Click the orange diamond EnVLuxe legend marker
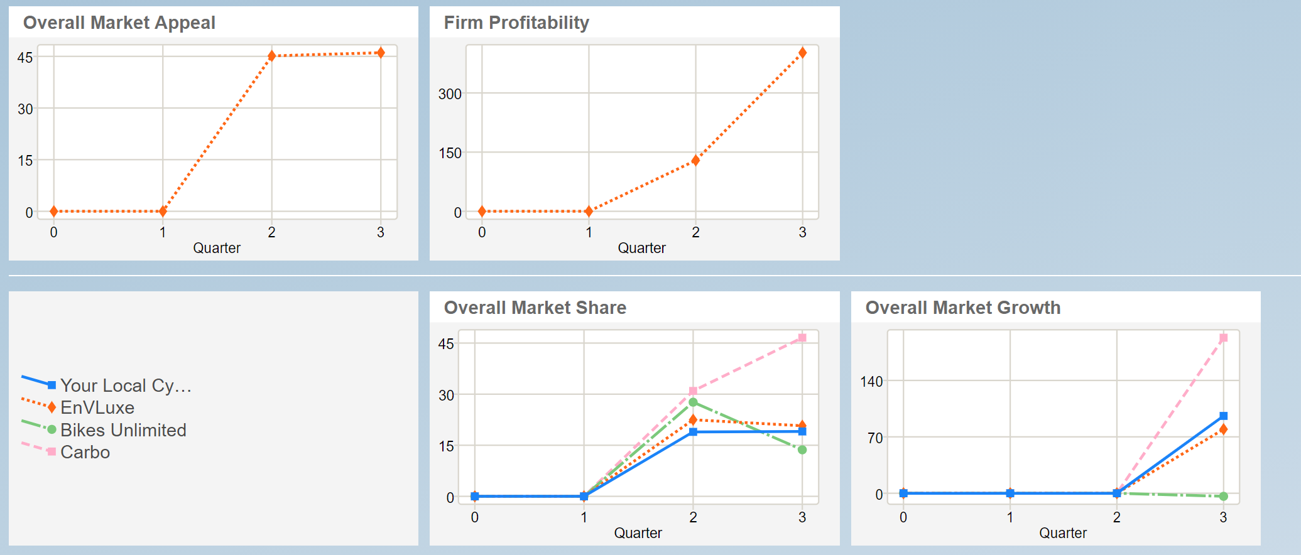The image size is (1301, 555). pos(52,407)
